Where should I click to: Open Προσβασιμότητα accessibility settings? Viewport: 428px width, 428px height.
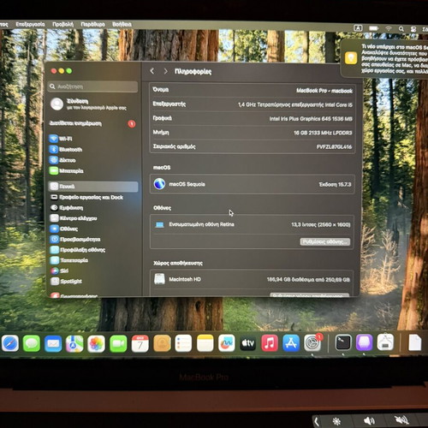[x=92, y=240]
